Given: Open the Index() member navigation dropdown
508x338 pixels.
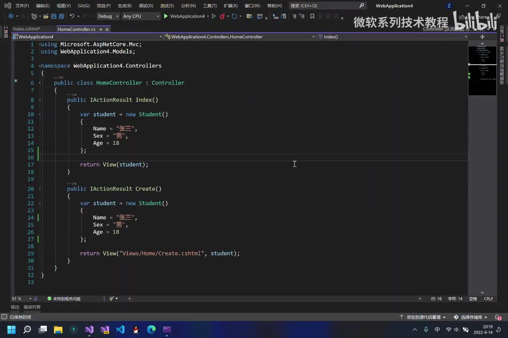Looking at the screenshot, I should [392, 37].
